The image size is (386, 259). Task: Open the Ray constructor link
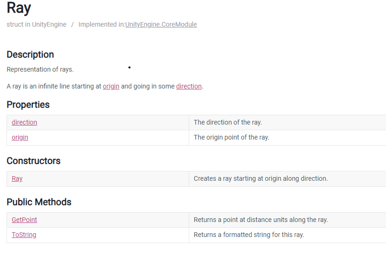pos(17,178)
